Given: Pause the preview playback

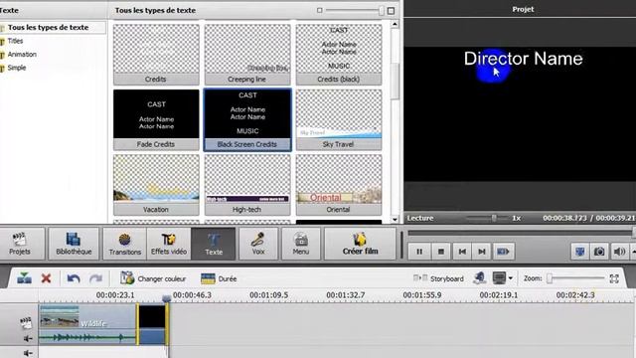Looking at the screenshot, I should pyautogui.click(x=419, y=252).
